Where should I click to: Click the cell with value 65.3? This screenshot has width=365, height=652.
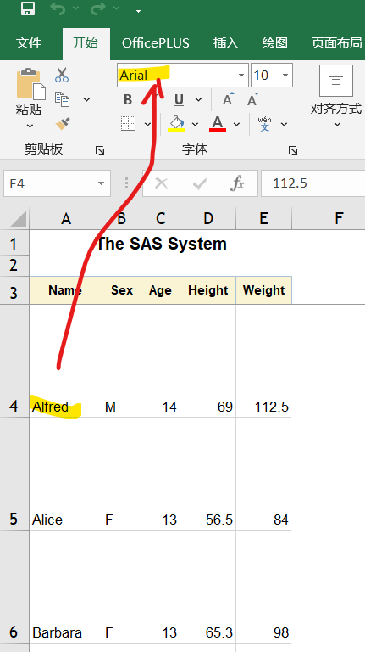(x=207, y=587)
